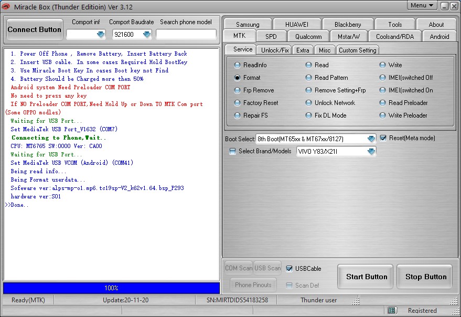Open the Comport Baudrate dropdown

(x=147, y=35)
